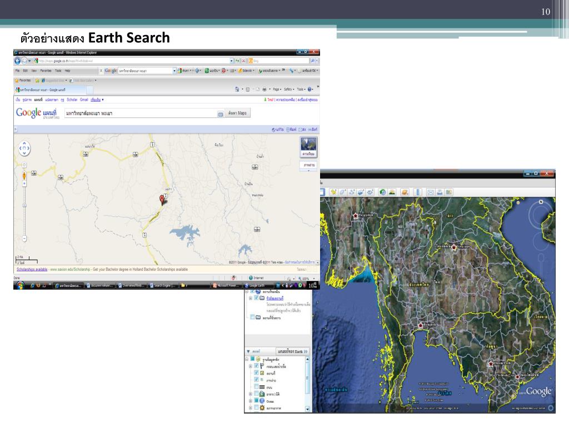
Task: Toggle the Borders and Labels layer checkbox
Action: pos(256,366)
